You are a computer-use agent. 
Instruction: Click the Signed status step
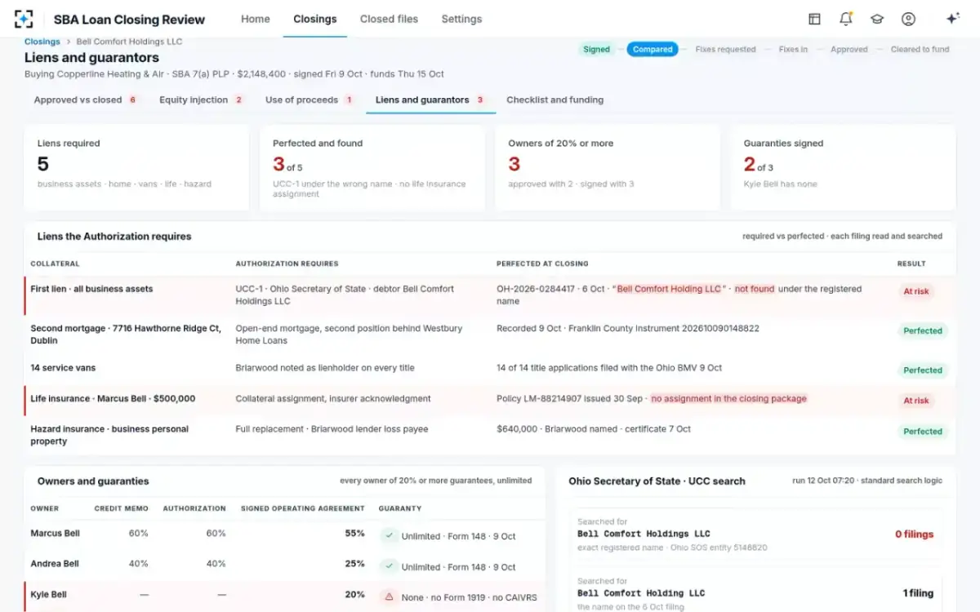[597, 49]
